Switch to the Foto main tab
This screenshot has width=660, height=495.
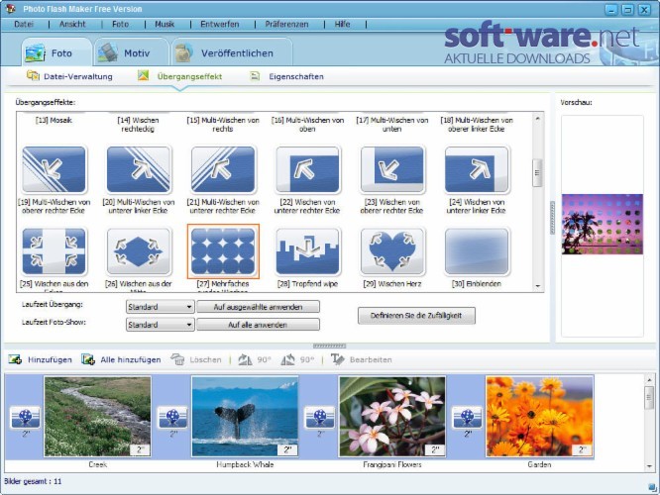56,52
